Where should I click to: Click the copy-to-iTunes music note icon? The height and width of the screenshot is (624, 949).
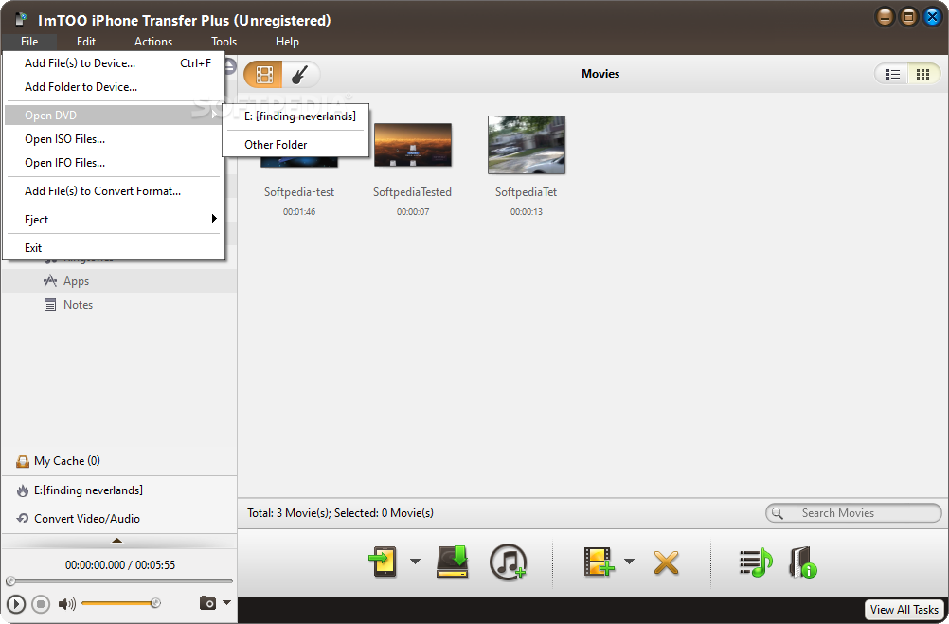tap(508, 562)
